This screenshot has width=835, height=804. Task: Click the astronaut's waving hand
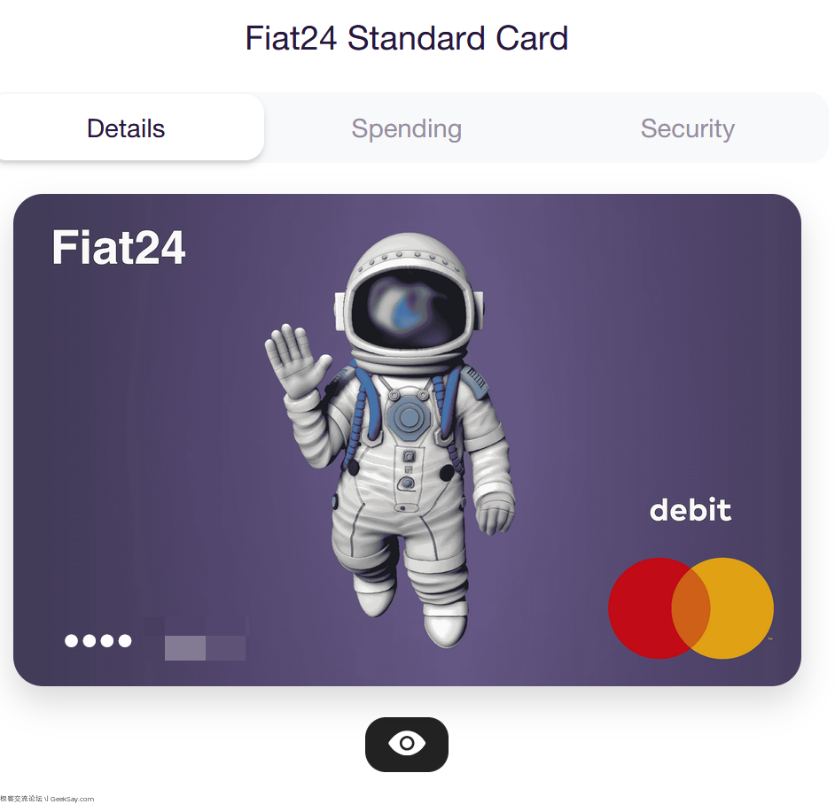[x=296, y=362]
